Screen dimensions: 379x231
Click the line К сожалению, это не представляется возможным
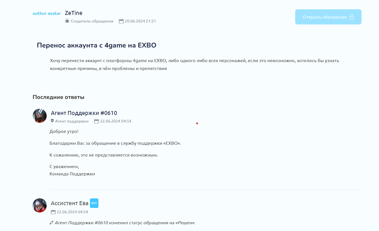(x=104, y=155)
